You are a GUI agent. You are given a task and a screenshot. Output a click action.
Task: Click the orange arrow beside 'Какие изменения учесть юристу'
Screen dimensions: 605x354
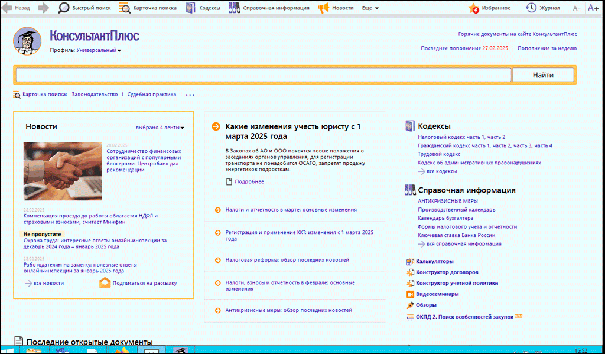point(216,126)
